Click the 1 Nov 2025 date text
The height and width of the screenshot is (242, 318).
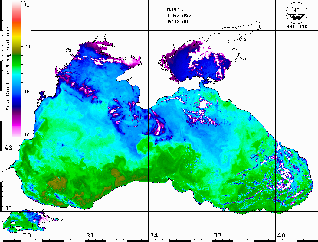pyautogui.click(x=179, y=15)
